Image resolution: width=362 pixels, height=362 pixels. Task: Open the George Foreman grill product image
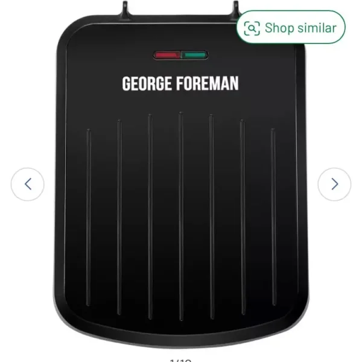pos(181,176)
